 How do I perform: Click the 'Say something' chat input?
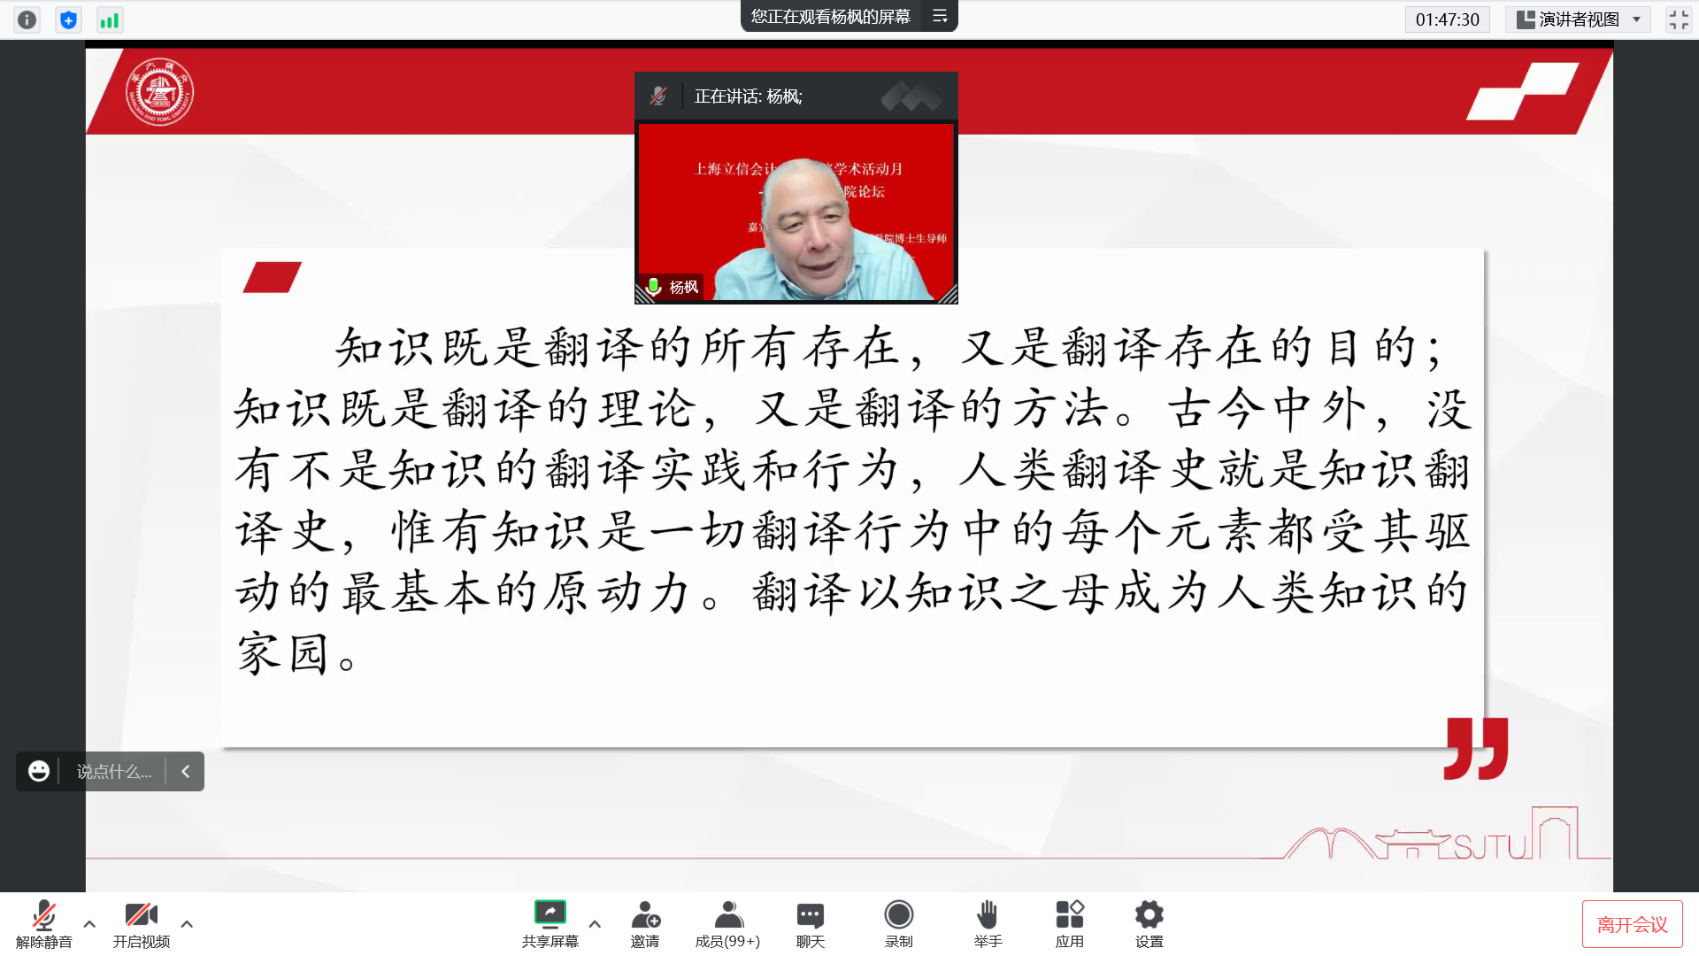pyautogui.click(x=113, y=772)
